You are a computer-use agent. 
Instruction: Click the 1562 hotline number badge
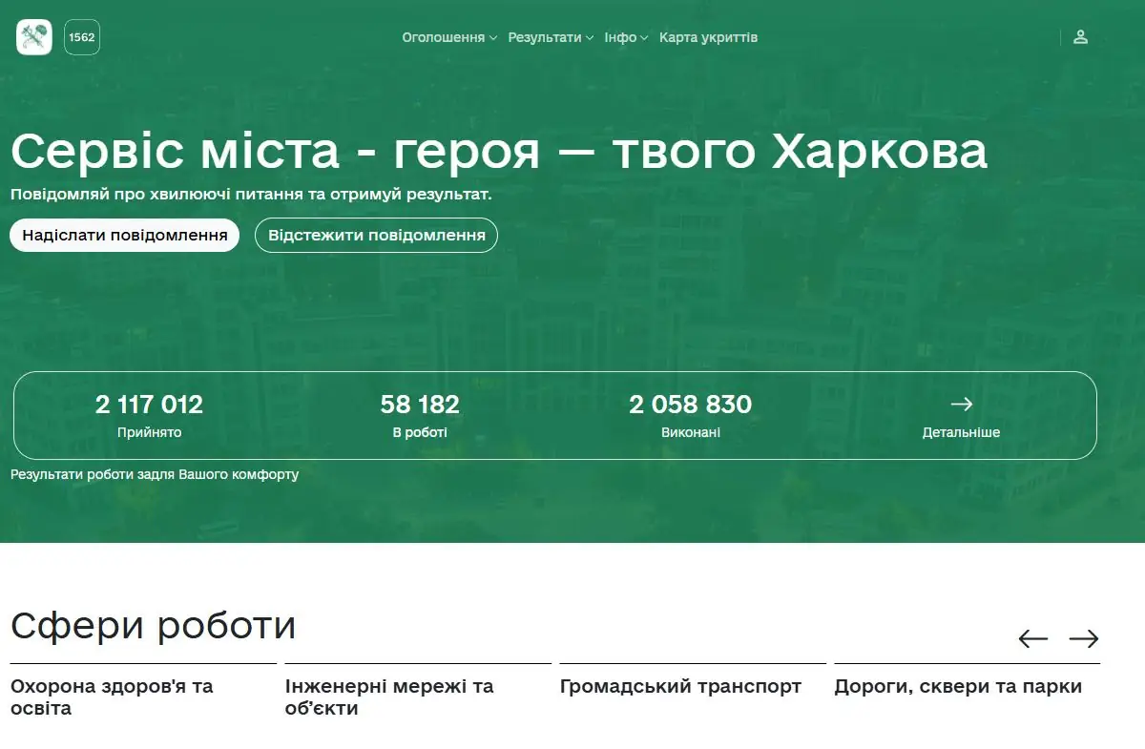[81, 37]
